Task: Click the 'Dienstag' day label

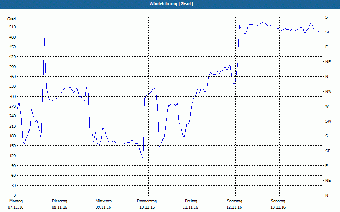Action: click(x=59, y=201)
